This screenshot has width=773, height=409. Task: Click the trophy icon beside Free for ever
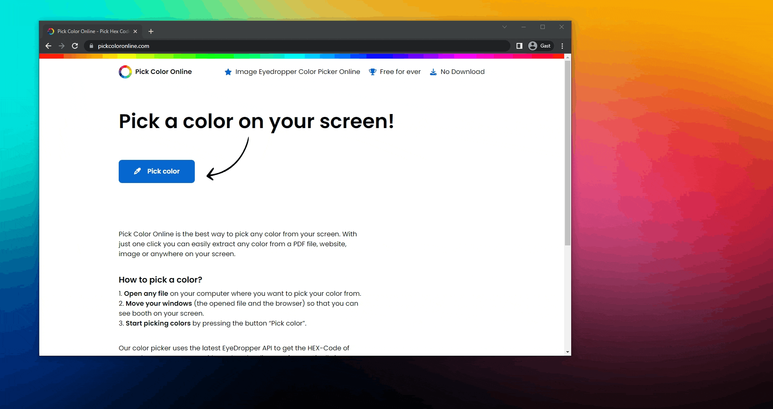click(x=373, y=72)
